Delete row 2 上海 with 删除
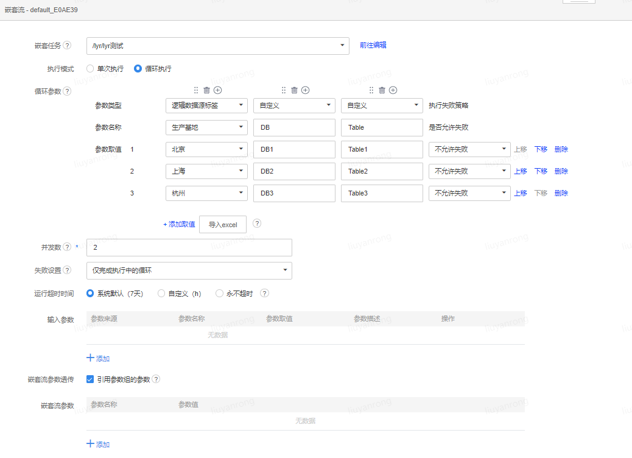Image resolution: width=632 pixels, height=458 pixels. coord(561,171)
